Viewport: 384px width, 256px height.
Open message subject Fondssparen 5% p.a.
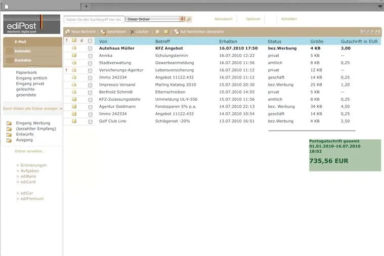176,107
